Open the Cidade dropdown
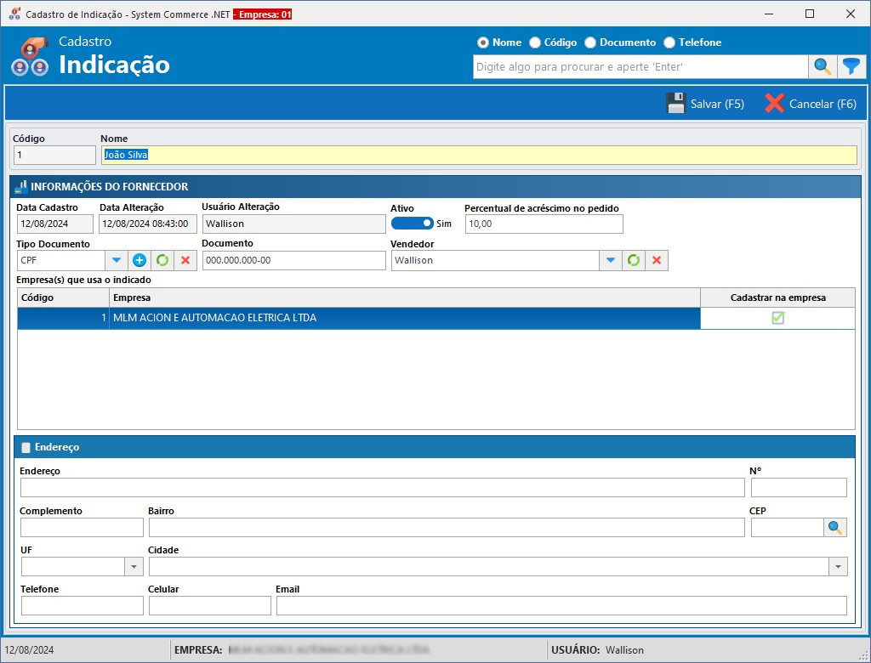871x663 pixels. 837,567
